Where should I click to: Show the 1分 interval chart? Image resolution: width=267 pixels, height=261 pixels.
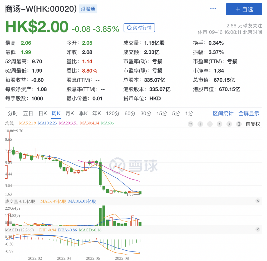point(189,113)
